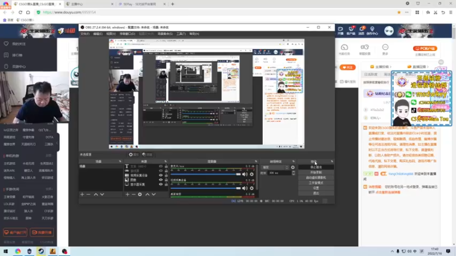Click the 启动虚拟摄像机 virtual camera button in OBS
Viewport: 456px width, 256px height.
(x=316, y=177)
